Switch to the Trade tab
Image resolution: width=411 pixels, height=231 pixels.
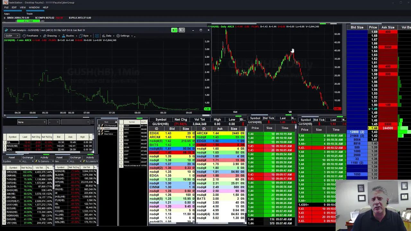[x=30, y=14]
